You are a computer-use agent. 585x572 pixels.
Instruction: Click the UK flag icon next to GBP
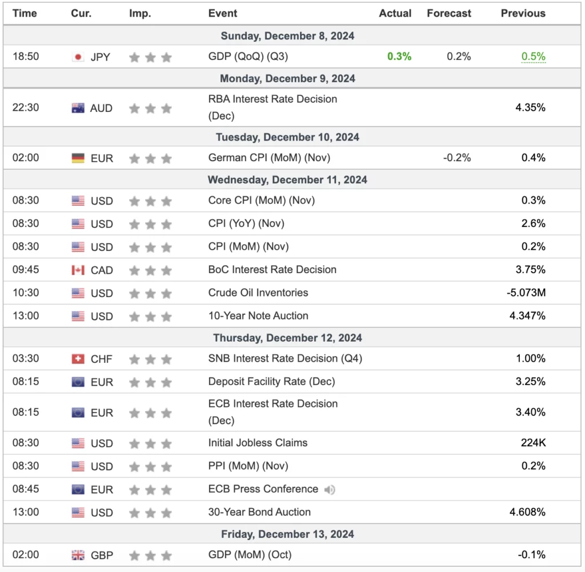(78, 555)
